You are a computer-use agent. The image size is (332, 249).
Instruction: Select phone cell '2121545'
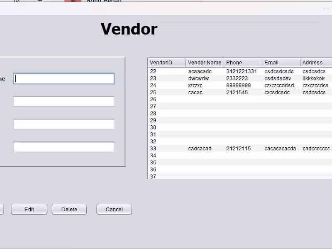243,92
